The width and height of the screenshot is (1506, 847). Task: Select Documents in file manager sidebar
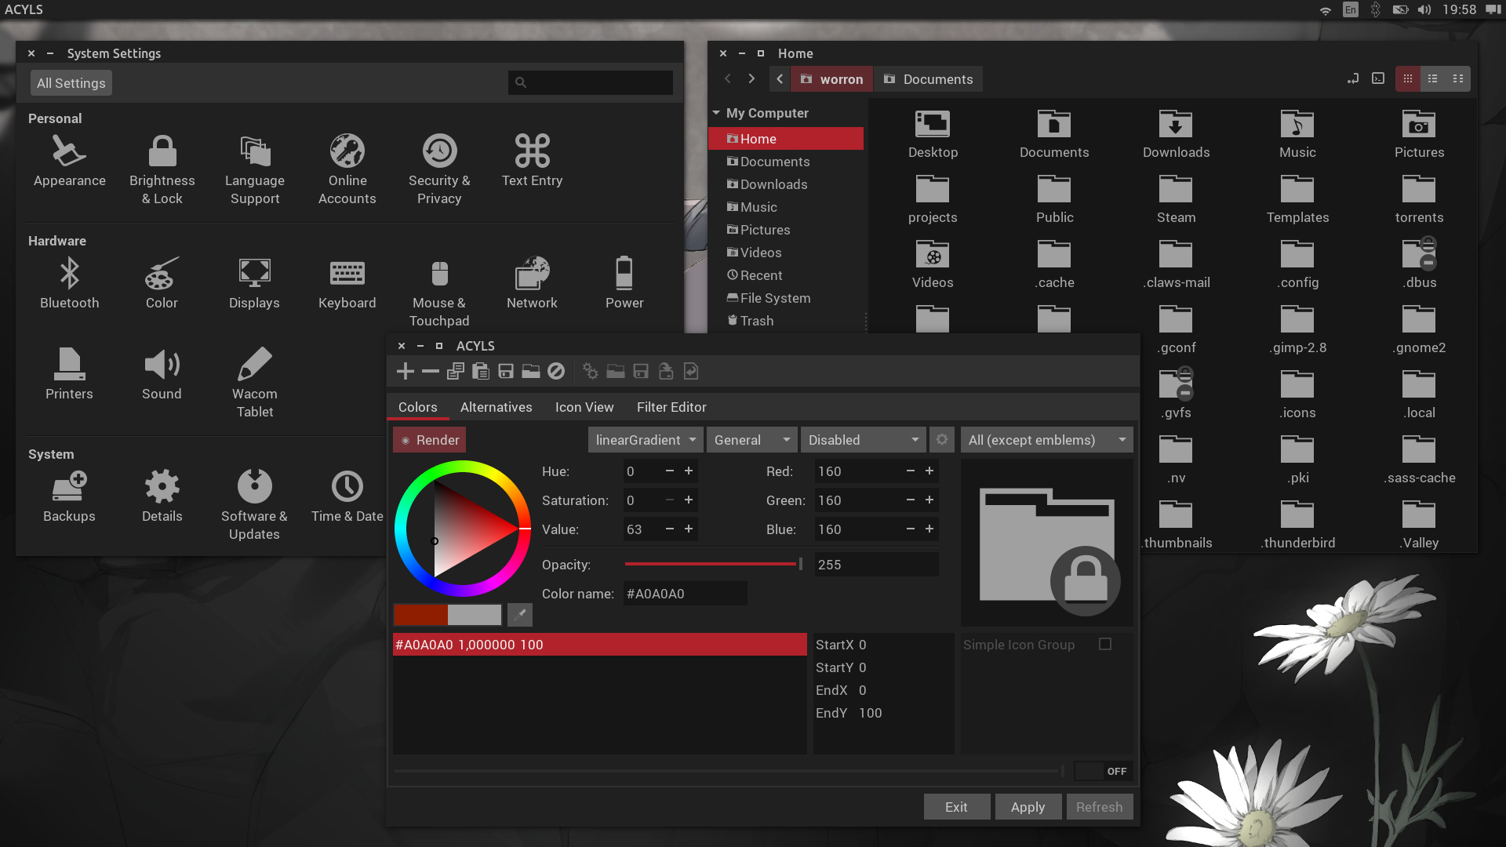click(786, 162)
